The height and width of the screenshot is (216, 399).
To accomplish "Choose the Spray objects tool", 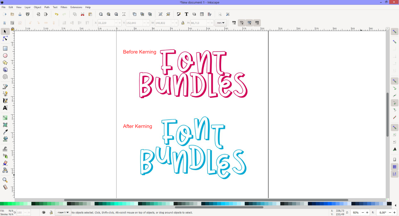I will pyautogui.click(x=5, y=156).
